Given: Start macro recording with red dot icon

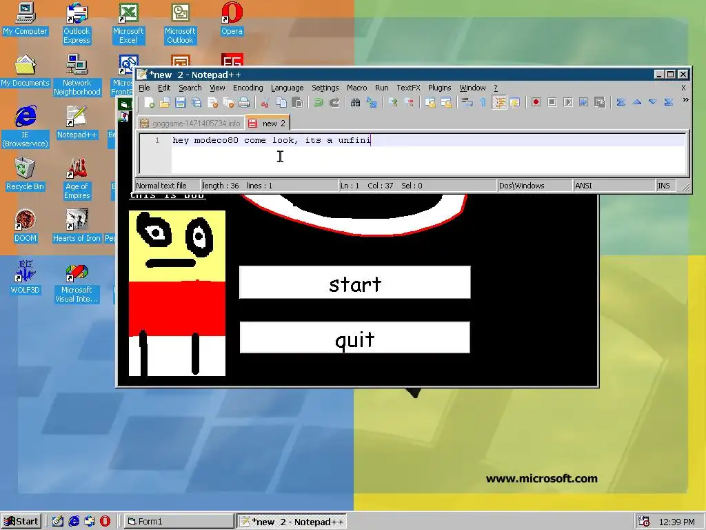Looking at the screenshot, I should pos(536,102).
